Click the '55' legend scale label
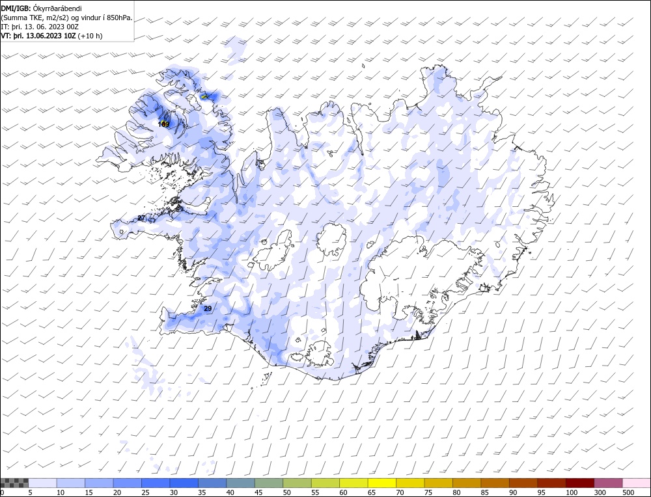The height and width of the screenshot is (497, 651). point(315,492)
